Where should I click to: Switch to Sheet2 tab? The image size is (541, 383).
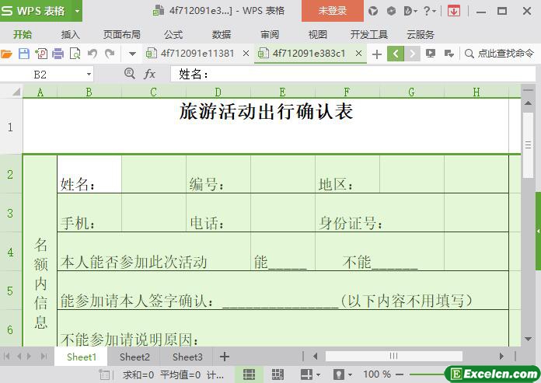point(134,357)
